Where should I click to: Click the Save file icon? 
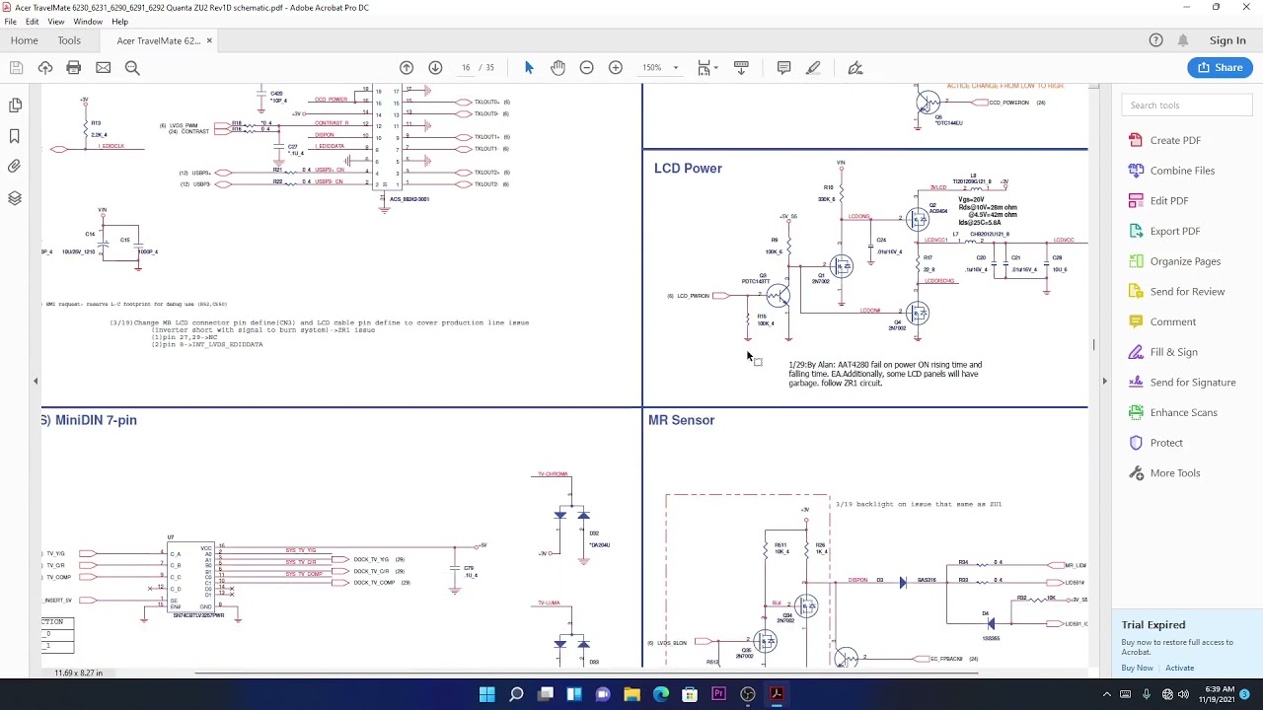[x=16, y=67]
